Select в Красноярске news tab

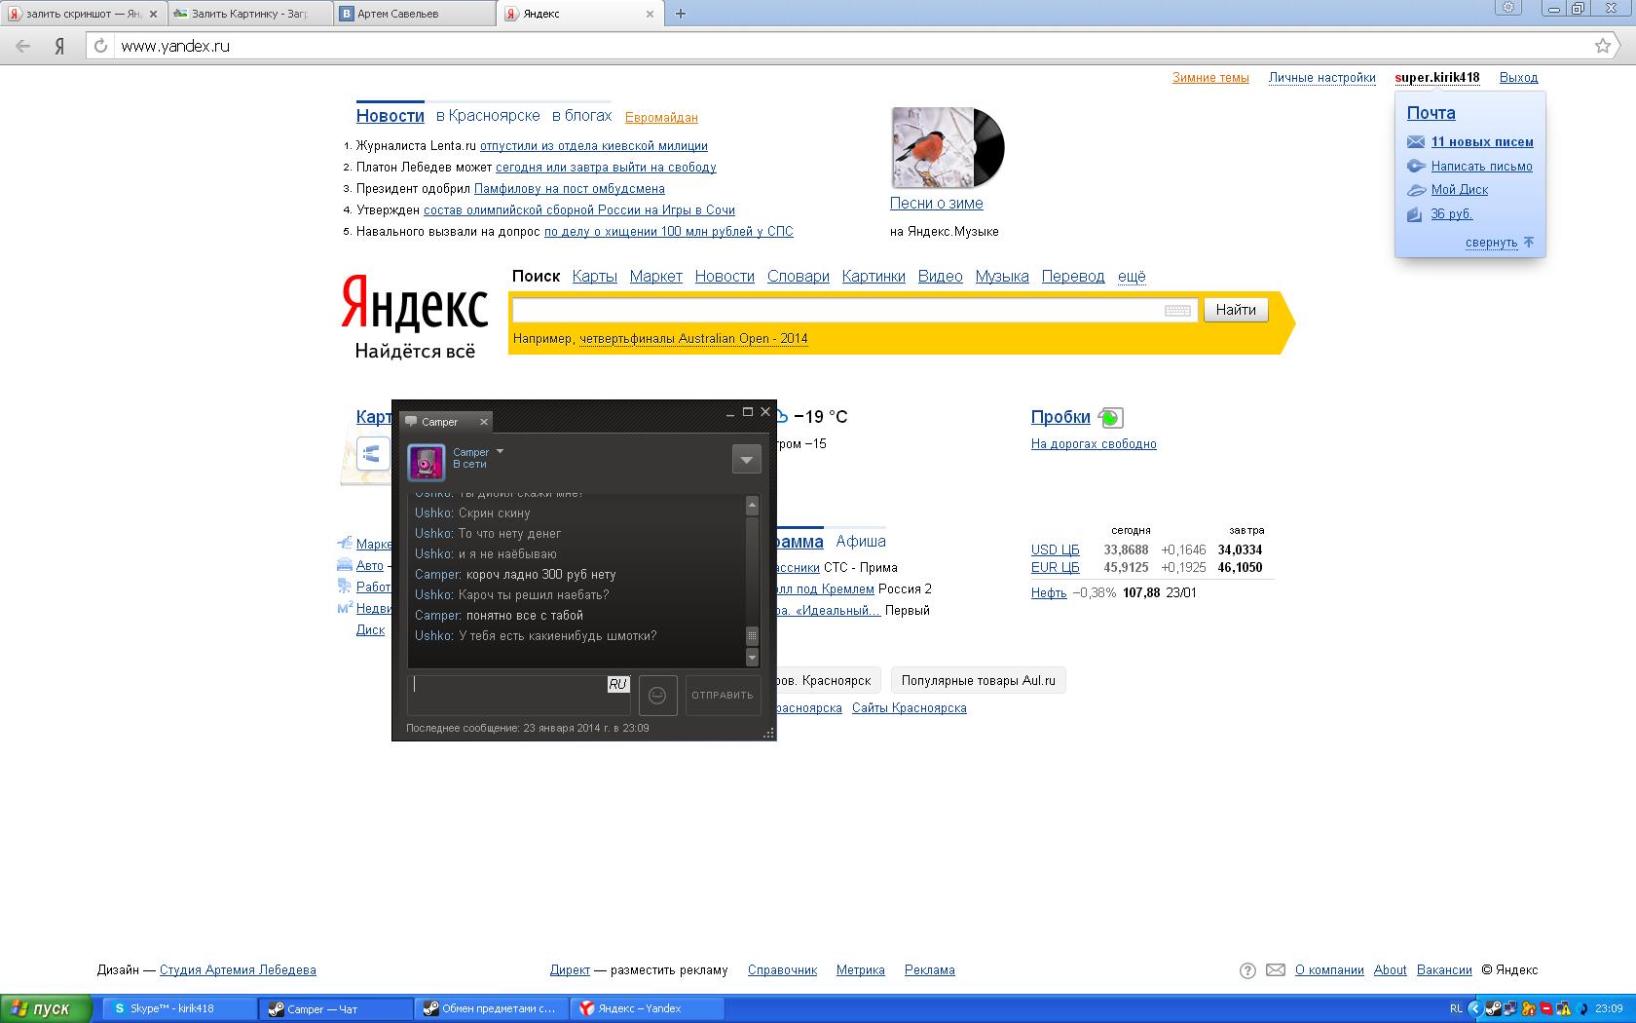(488, 115)
